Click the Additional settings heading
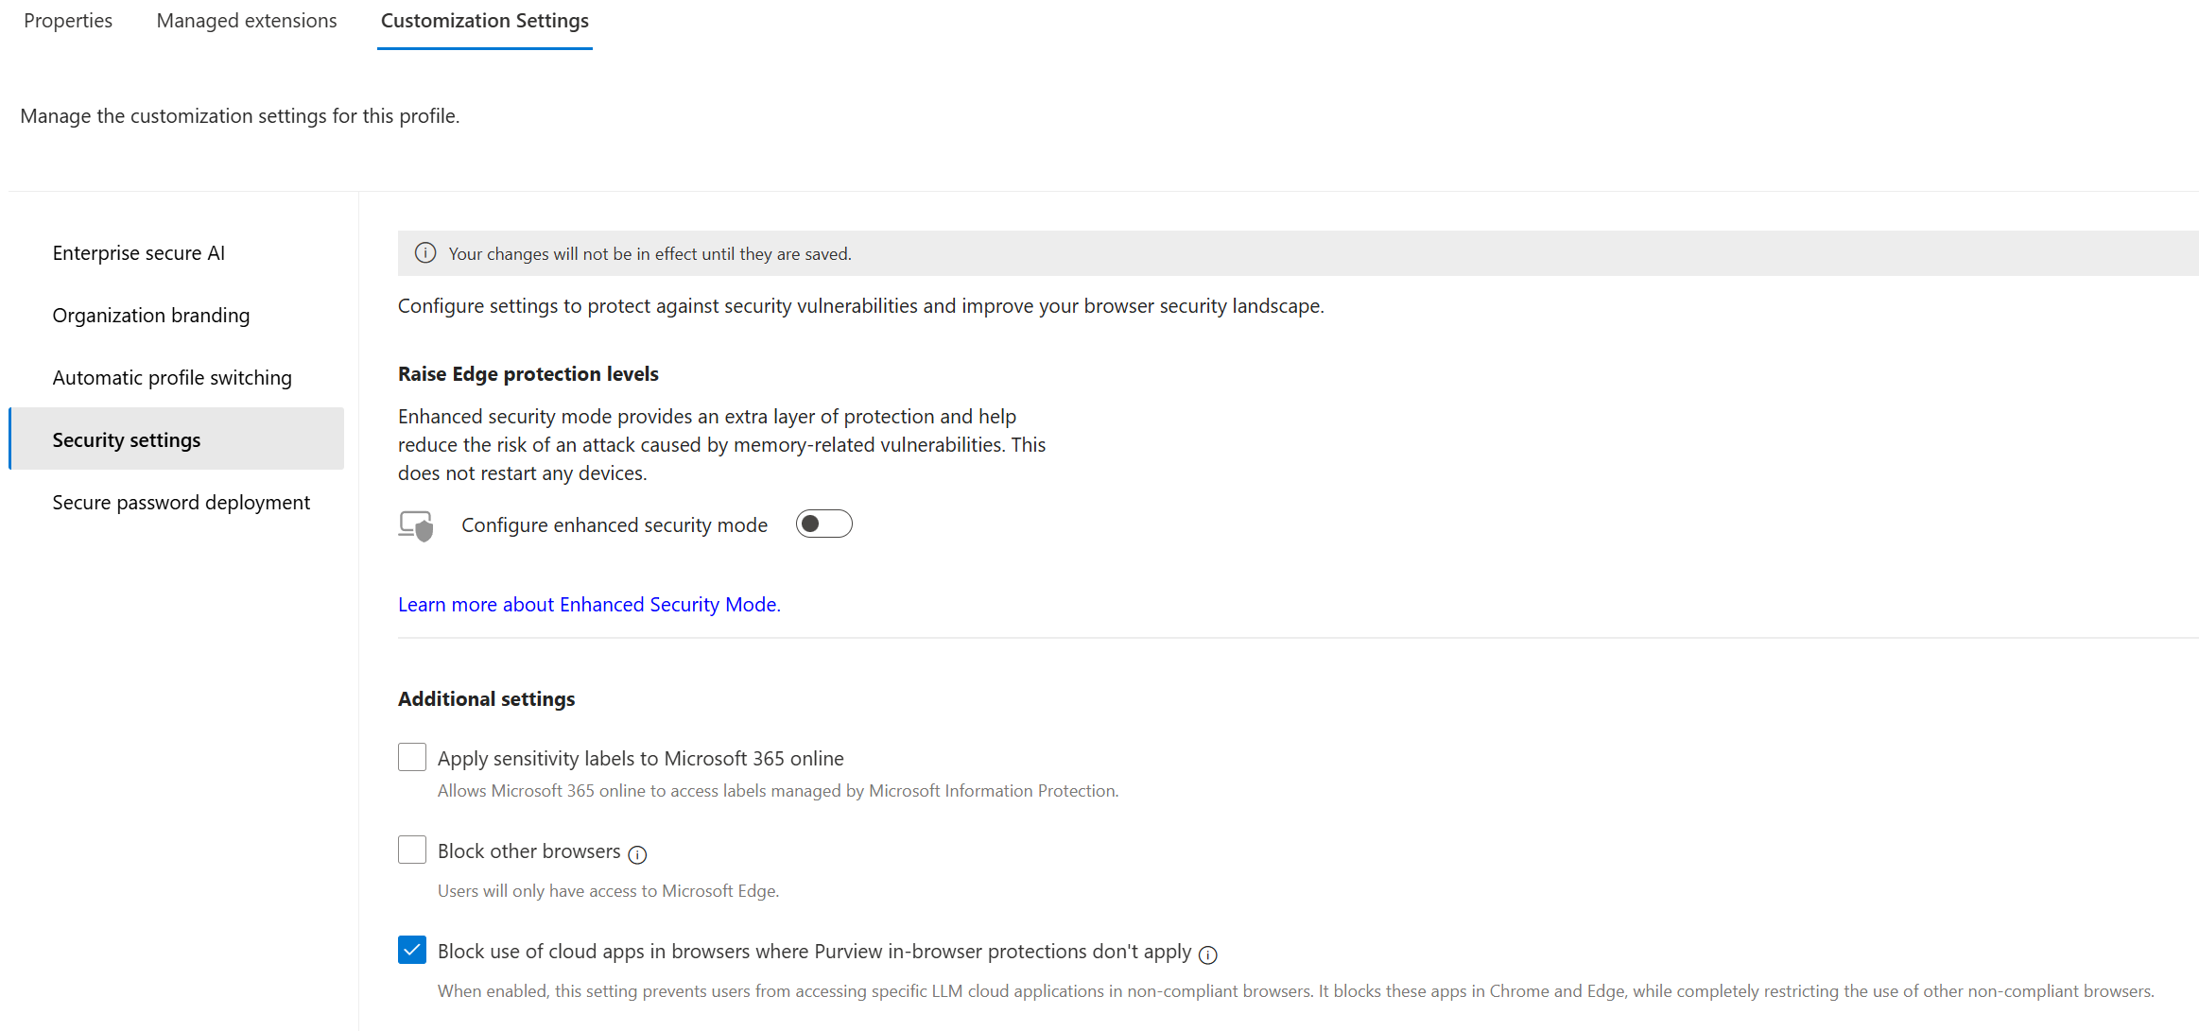 [486, 699]
